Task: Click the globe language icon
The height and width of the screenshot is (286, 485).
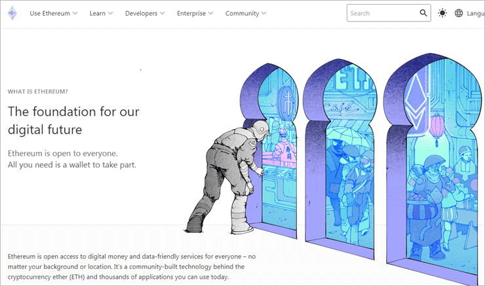Action: point(459,13)
